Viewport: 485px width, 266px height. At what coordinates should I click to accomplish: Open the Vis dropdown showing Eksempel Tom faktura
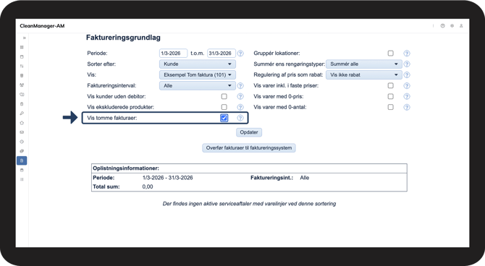click(198, 74)
